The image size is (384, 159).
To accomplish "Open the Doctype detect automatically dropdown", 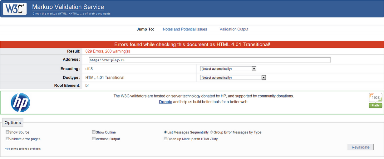I will [x=233, y=77].
